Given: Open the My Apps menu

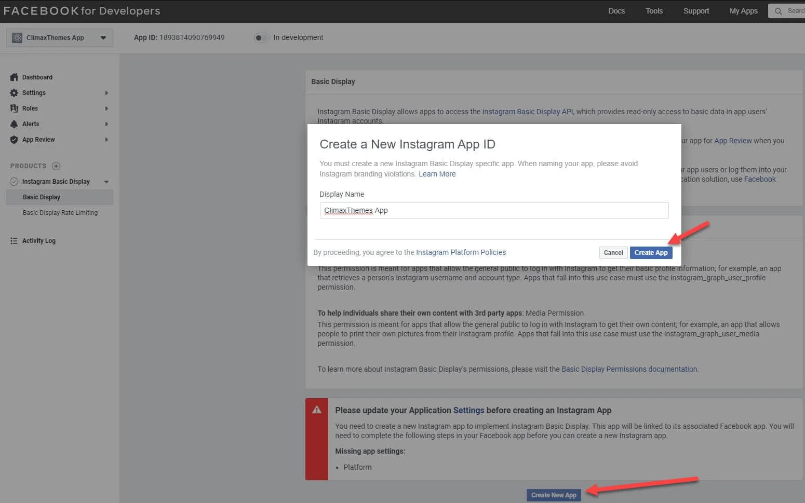Looking at the screenshot, I should (x=743, y=11).
